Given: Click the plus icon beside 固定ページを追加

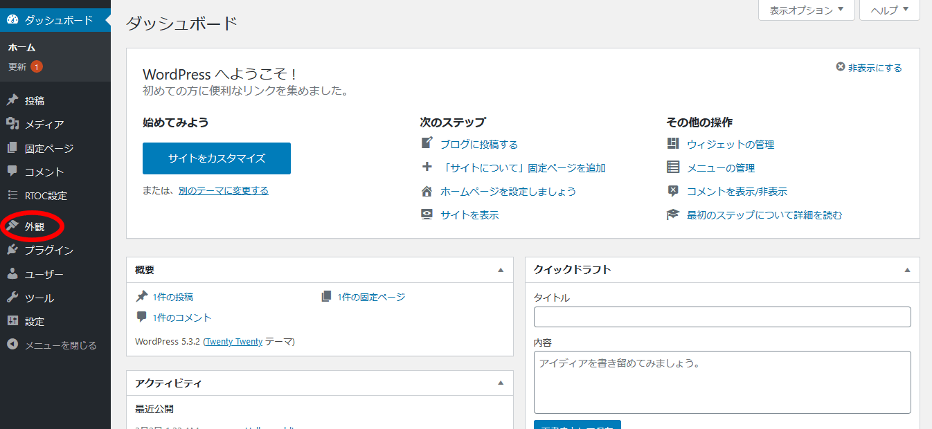Looking at the screenshot, I should pyautogui.click(x=427, y=167).
